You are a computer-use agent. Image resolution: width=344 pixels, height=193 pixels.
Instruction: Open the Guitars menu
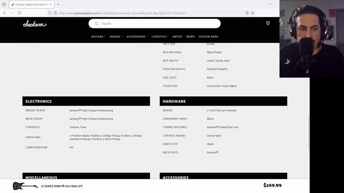(98, 36)
